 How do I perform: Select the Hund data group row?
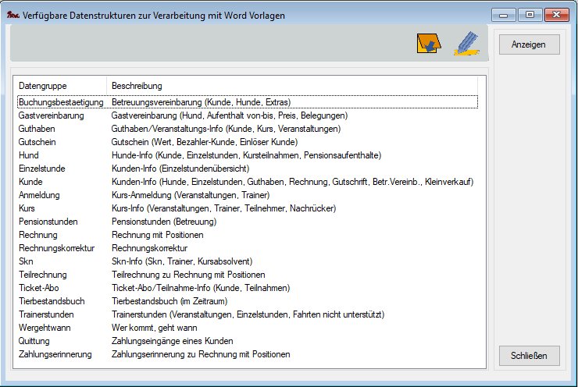pos(29,155)
